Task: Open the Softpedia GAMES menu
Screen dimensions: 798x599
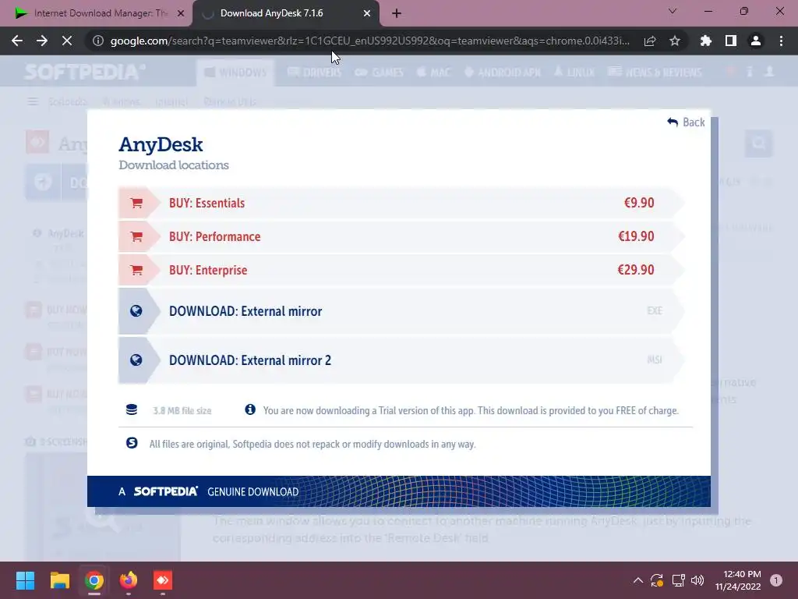Action: (x=380, y=73)
